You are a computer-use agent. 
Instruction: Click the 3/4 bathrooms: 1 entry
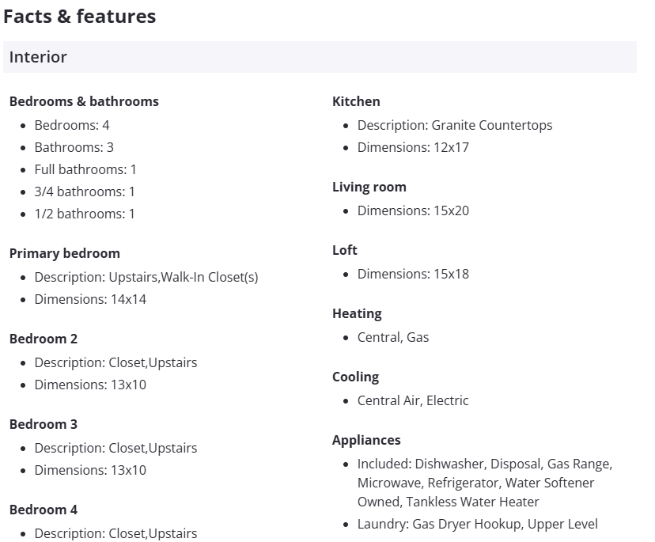[85, 191]
